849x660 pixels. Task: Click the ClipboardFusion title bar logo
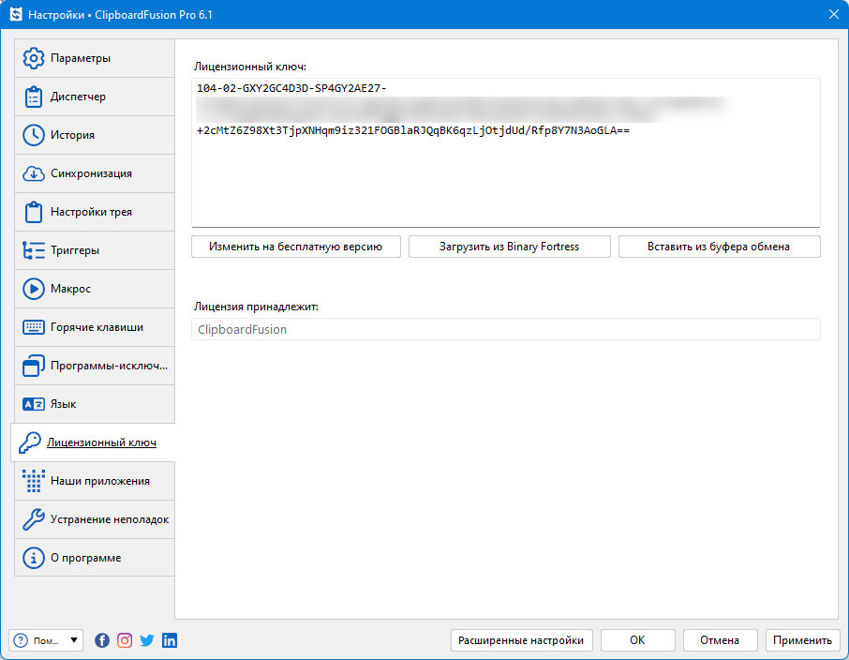pos(16,14)
